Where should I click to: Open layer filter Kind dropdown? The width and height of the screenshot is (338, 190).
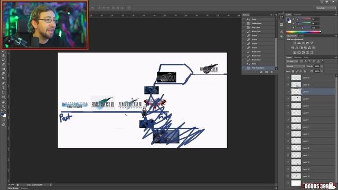click(293, 61)
